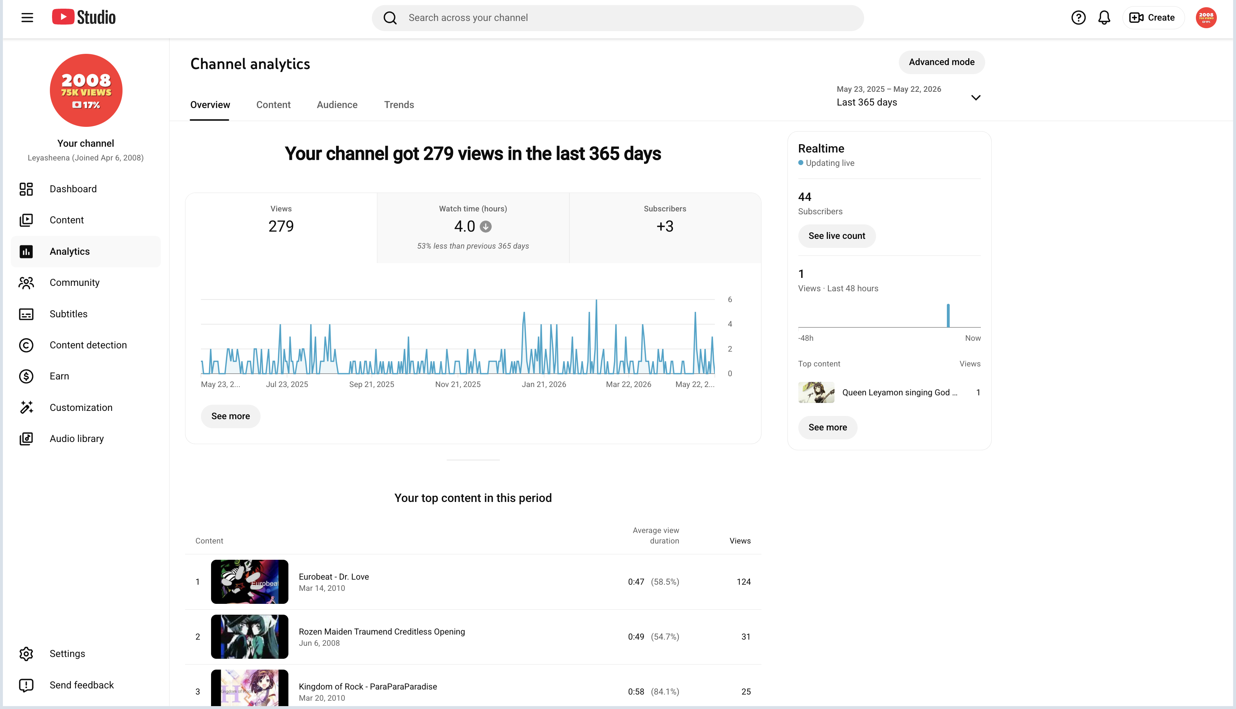
Task: Open Community from the sidebar
Action: tap(86, 283)
